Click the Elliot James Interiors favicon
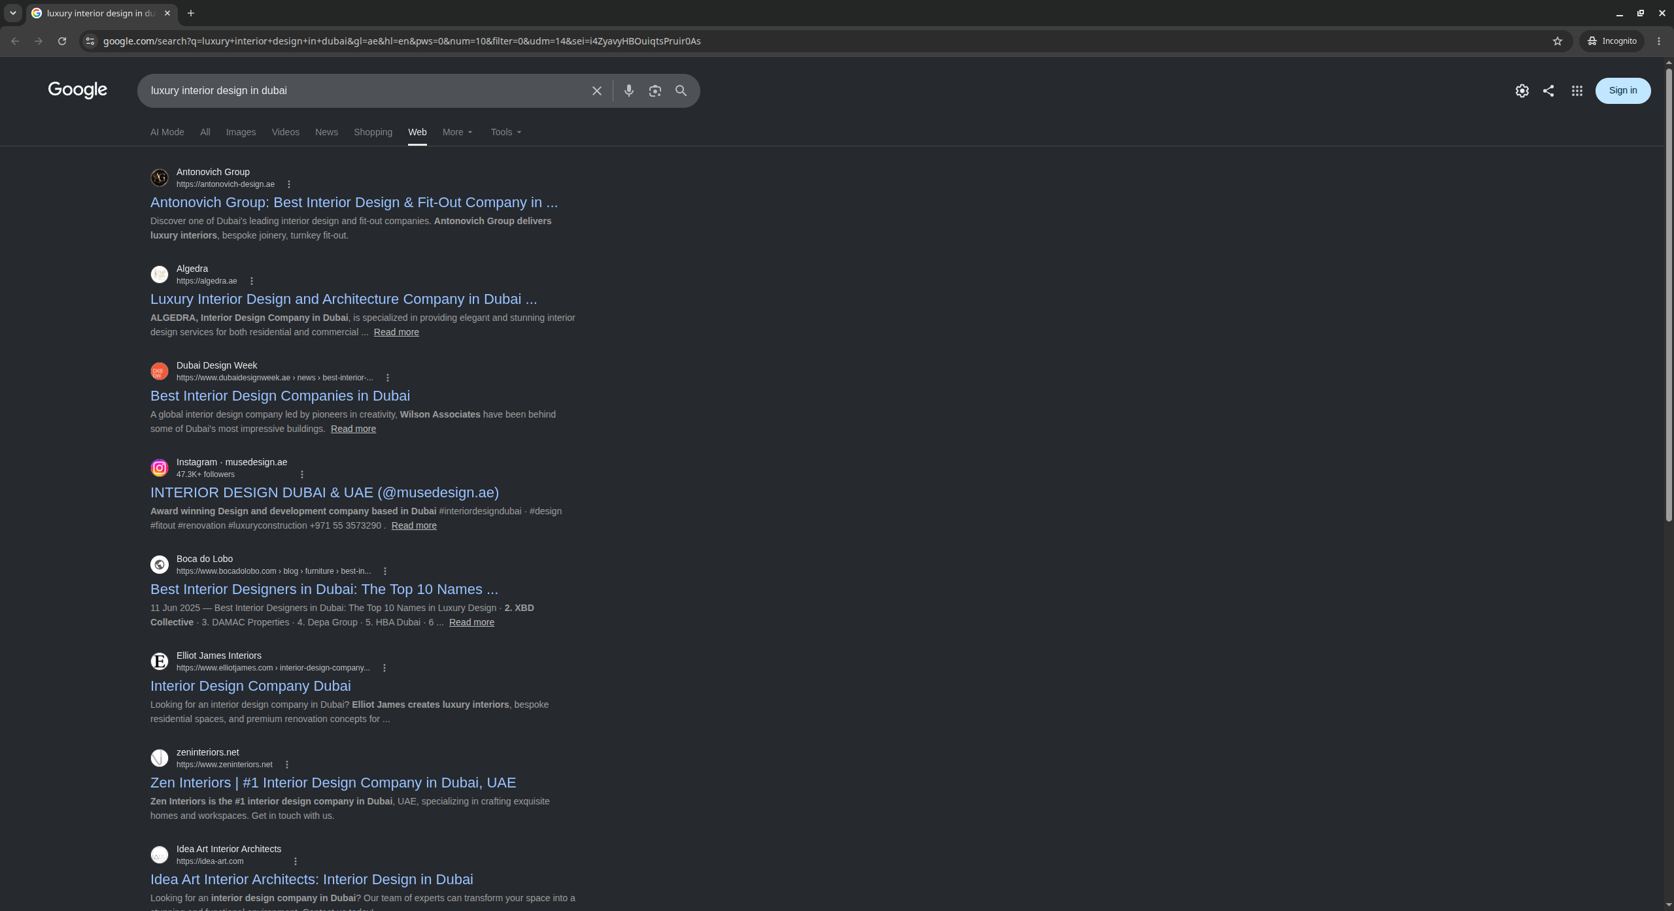This screenshot has width=1674, height=911. click(160, 661)
